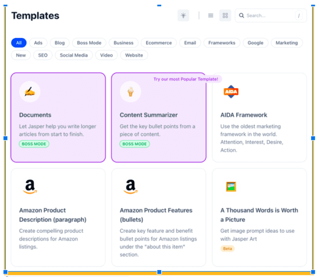Image resolution: width=319 pixels, height=277 pixels.
Task: Filter templates by Marketing
Action: 287,43
